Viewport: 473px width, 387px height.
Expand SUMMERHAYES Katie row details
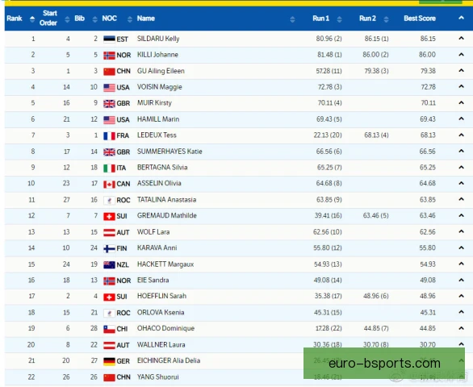461,151
